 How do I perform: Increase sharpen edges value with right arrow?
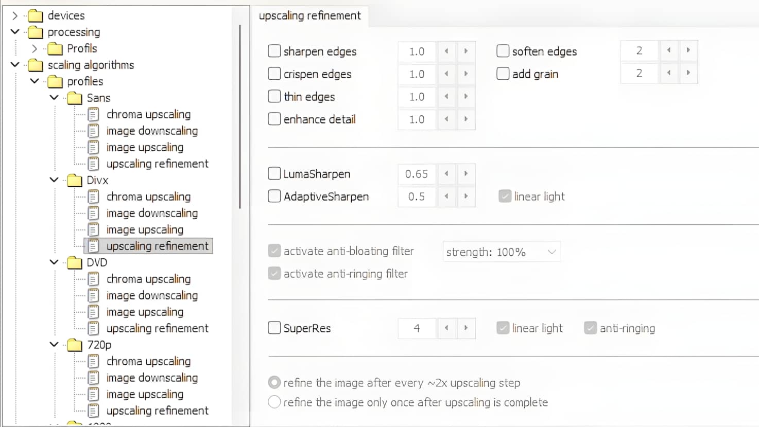pyautogui.click(x=466, y=51)
